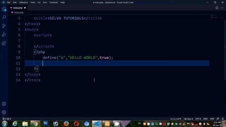
Task: Launch Internet Explorer from the taskbar
Action: coord(15,124)
